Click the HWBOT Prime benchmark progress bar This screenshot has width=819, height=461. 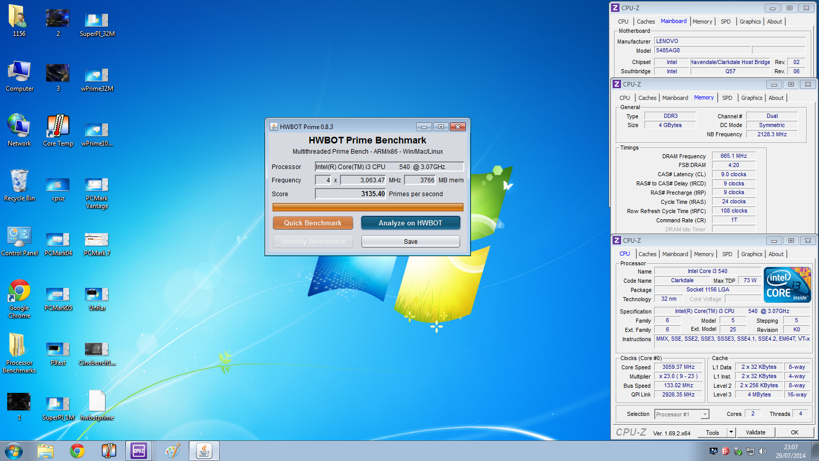368,207
